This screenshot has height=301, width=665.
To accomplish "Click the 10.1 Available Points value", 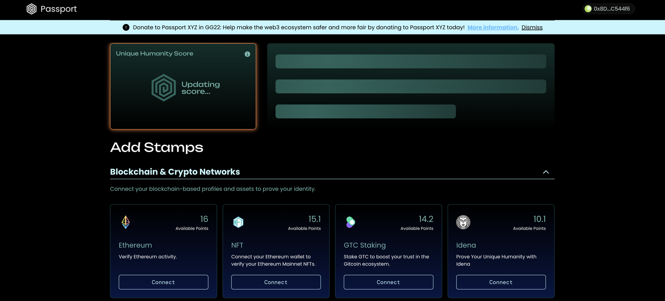I will [x=539, y=219].
